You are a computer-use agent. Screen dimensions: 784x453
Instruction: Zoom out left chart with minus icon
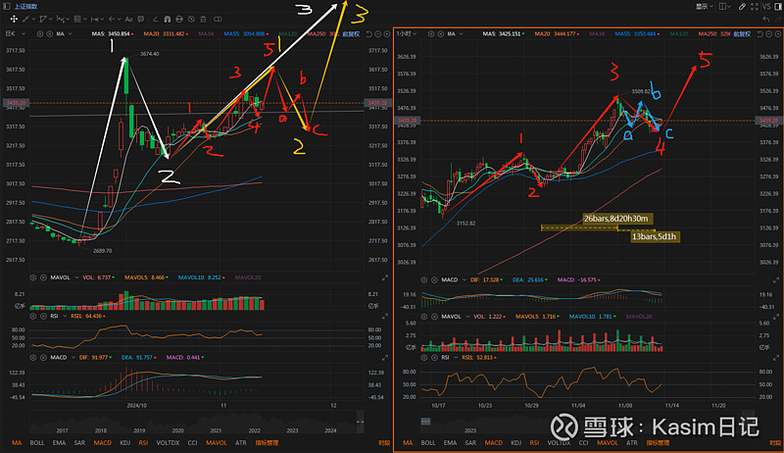coord(378,34)
